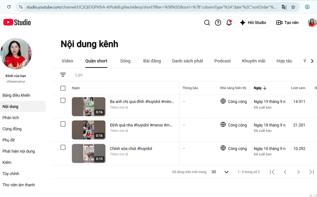Open Phụ đề section
Screen dimensions: 317x197
tap(8, 140)
